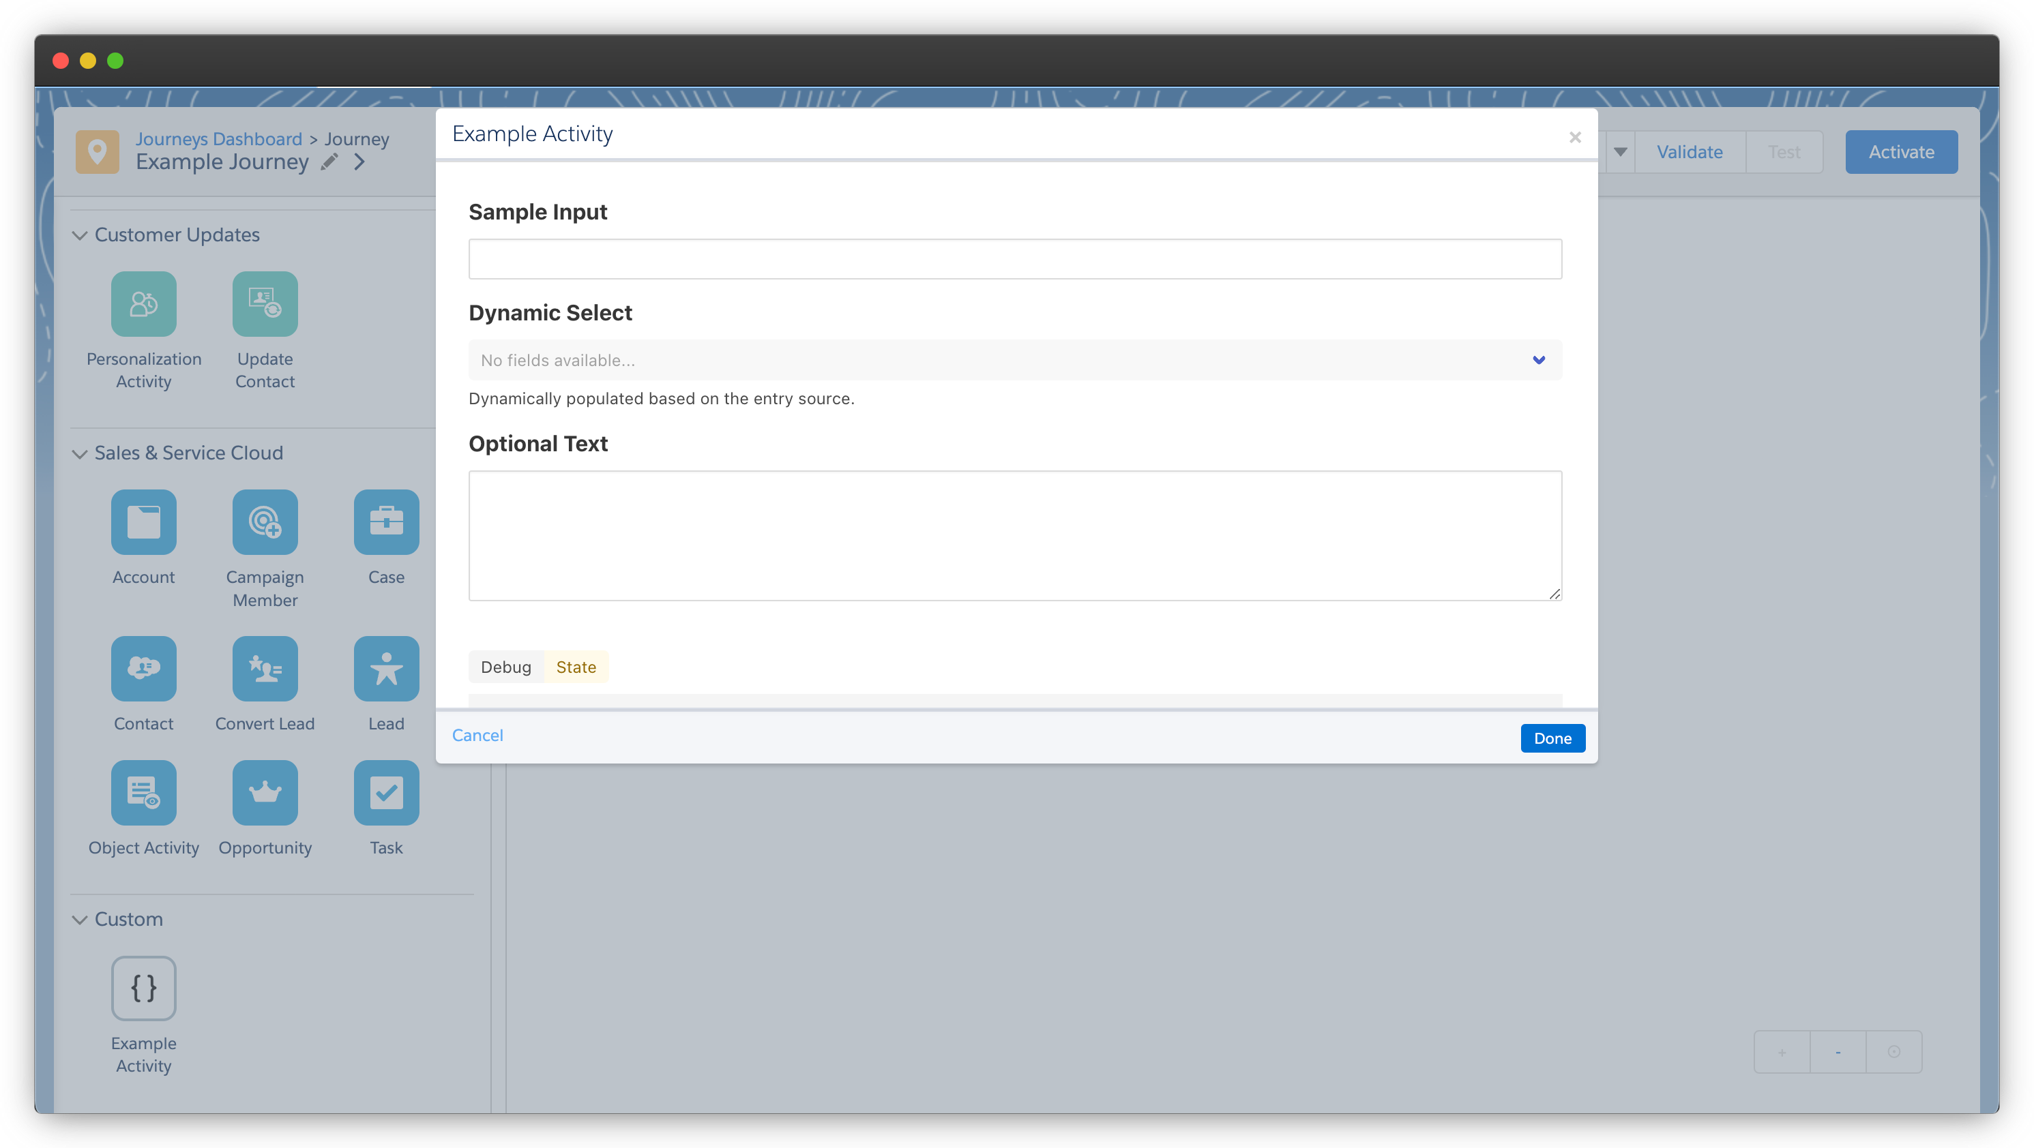Click the Validate button
2034x1148 pixels.
1690,151
